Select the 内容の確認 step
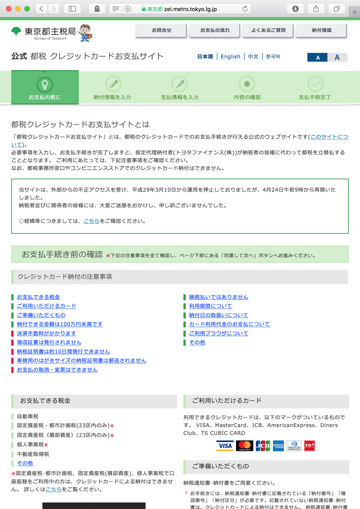Screen dimensions: 360x509 click(x=247, y=88)
